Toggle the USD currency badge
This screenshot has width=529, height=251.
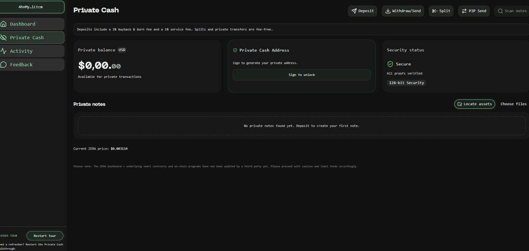point(122,50)
